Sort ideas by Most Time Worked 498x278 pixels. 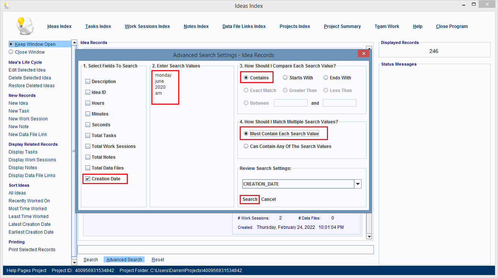tap(28, 209)
